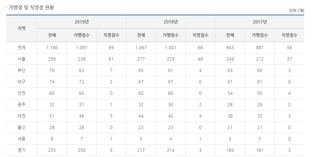311x157 pixels.
Task: Click '전체' subheader under 2019년
Action: pyautogui.click(x=52, y=35)
